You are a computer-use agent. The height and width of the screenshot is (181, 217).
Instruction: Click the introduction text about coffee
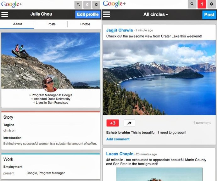[x=50, y=144]
